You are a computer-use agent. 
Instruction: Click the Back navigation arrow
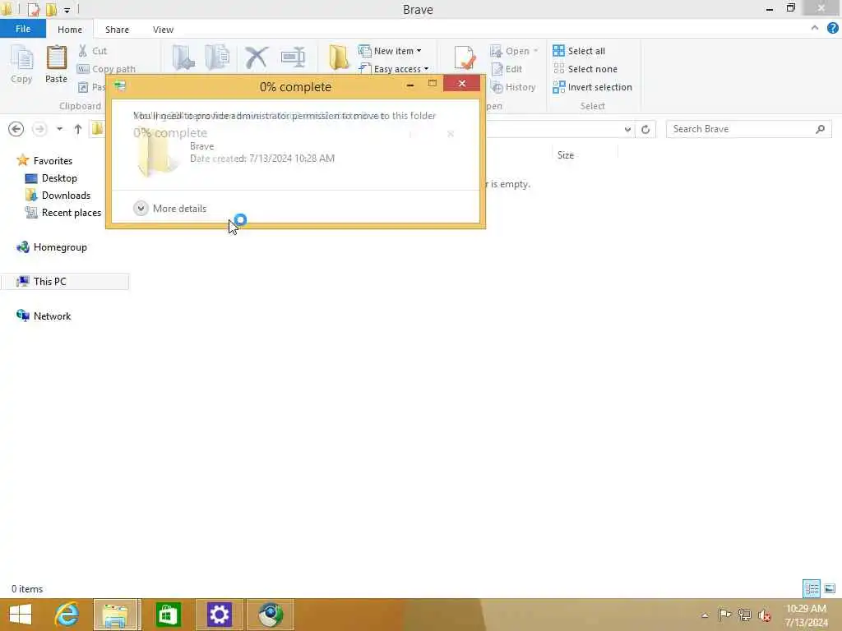pyautogui.click(x=16, y=129)
